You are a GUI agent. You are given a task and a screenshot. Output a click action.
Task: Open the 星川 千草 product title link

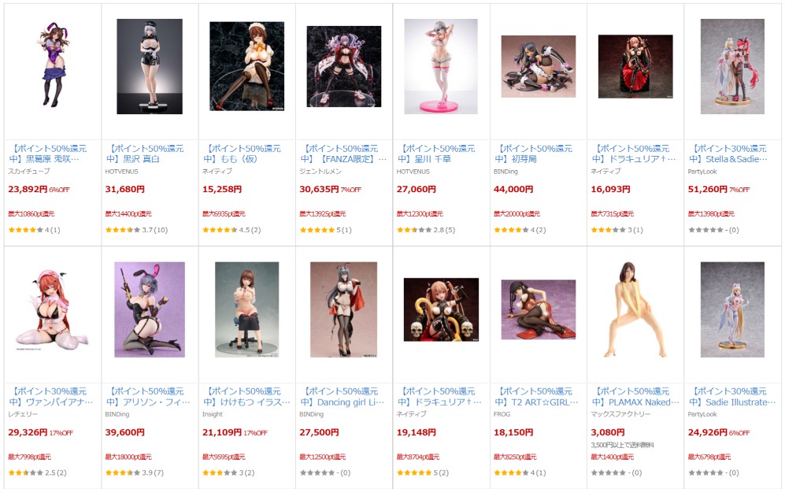(436, 154)
